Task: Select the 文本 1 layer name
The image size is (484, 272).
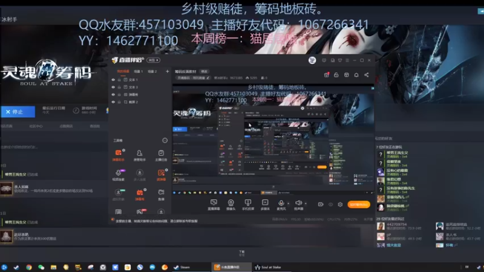Action: point(133,80)
